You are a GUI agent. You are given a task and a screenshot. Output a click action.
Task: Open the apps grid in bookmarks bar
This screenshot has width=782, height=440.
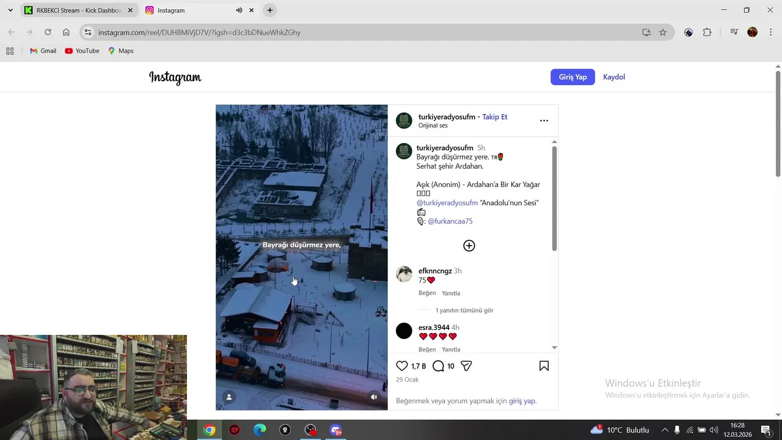[x=10, y=51]
